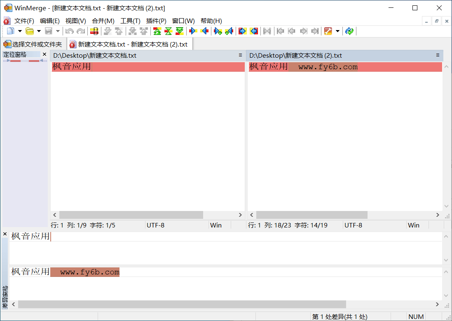Select the 新建文本文档.txt comparison tab

[130, 44]
